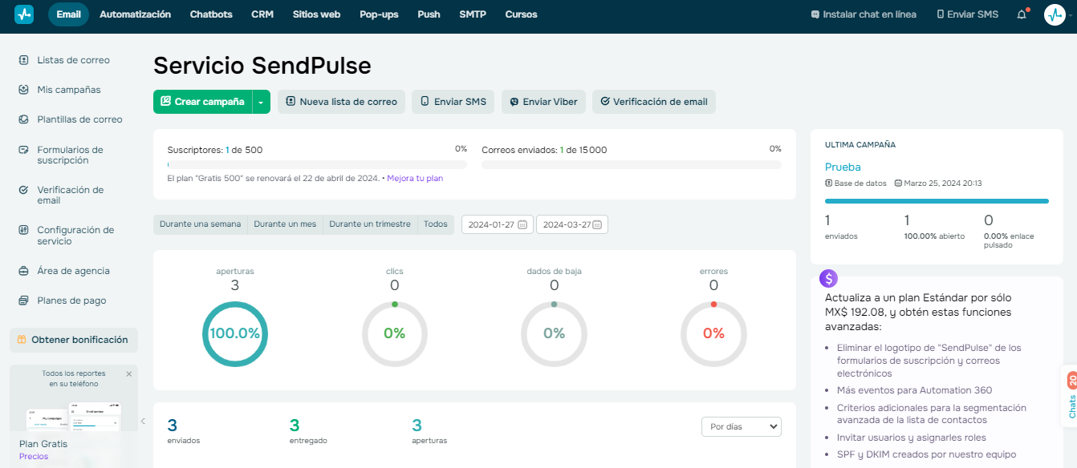Screen dimensions: 1077x468
Task: Click Verificación de email sidebar icon
Action: coord(23,190)
